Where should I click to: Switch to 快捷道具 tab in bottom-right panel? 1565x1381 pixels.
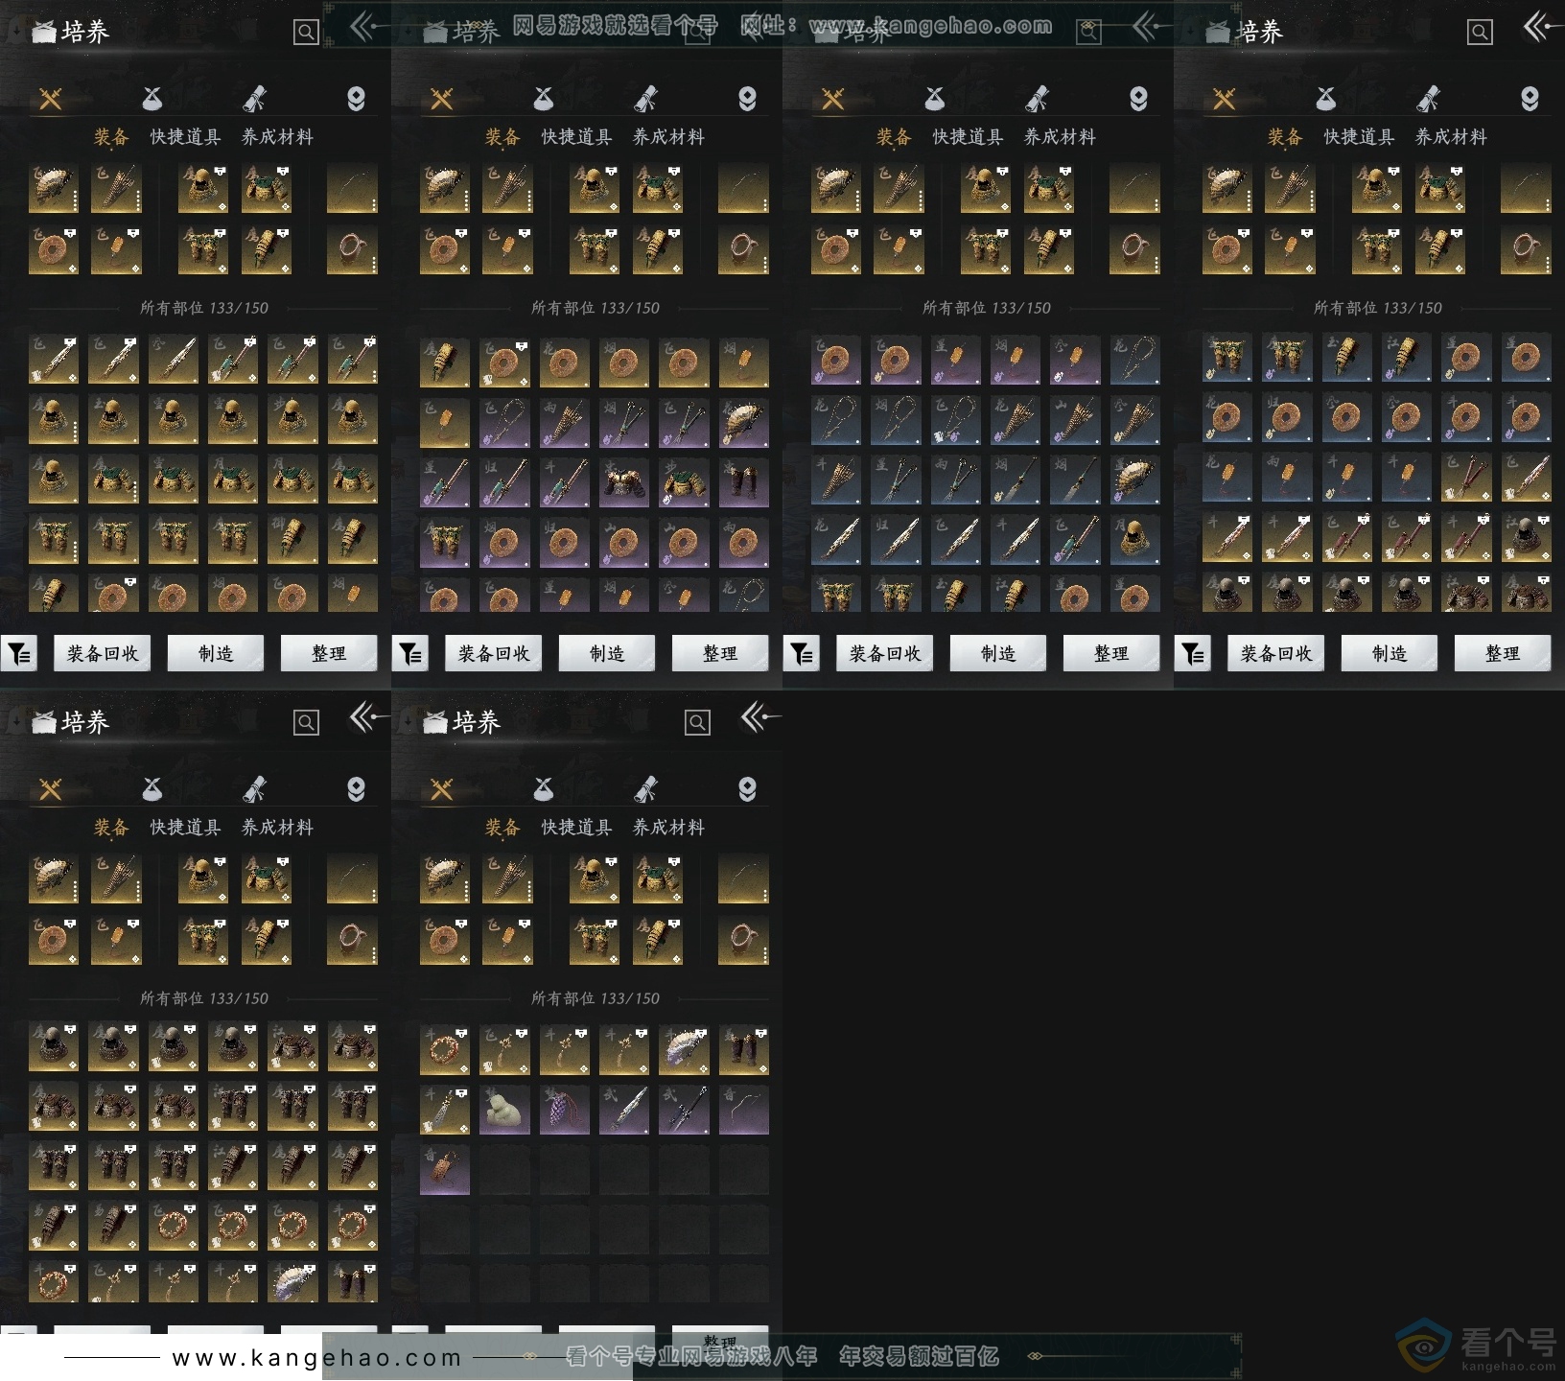click(x=576, y=828)
